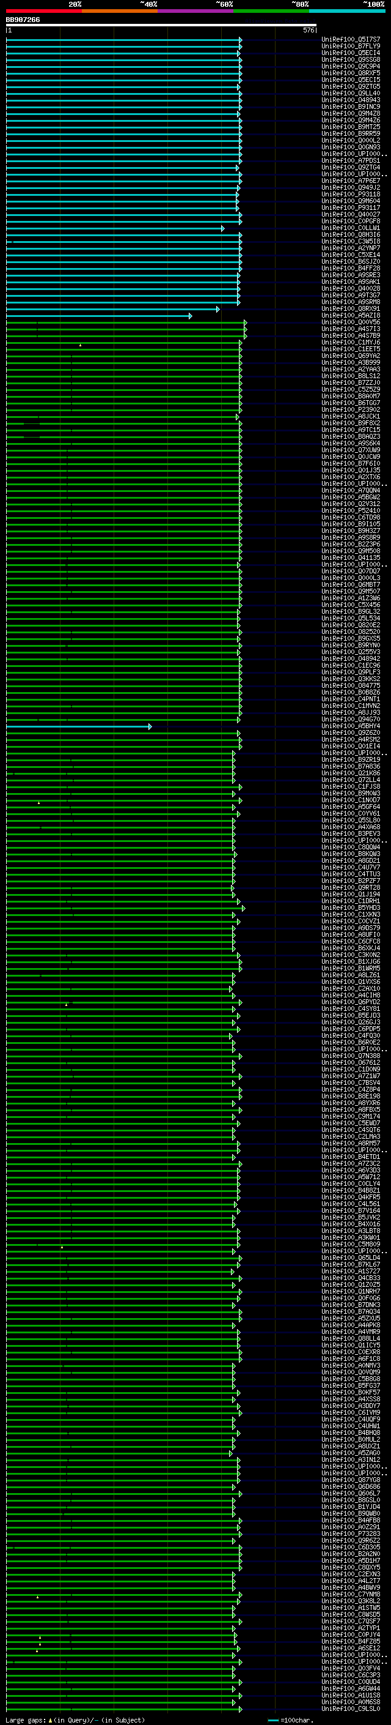The height and width of the screenshot is (1725, 391).
Task: Select the UniRef100_Q72LL4 label
Action: 351,780
